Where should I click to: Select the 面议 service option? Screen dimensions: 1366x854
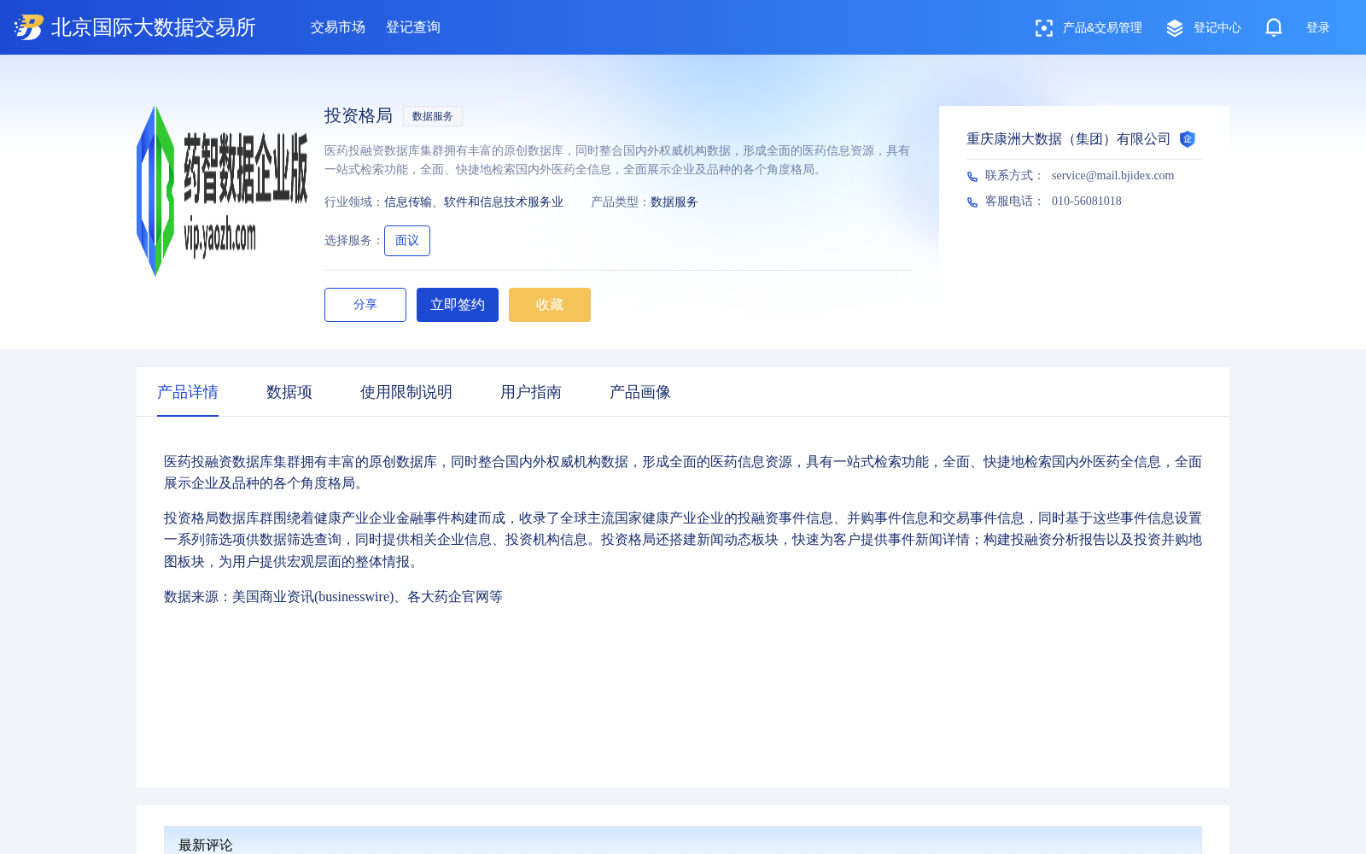[x=407, y=241]
